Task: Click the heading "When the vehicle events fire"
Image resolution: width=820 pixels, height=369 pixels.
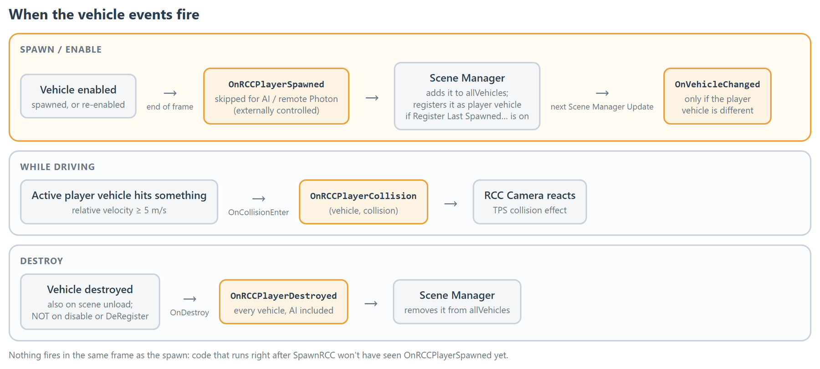Action: [104, 15]
